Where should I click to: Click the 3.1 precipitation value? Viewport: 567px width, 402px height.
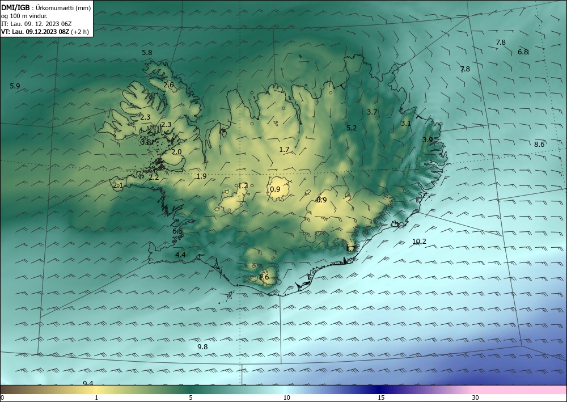(x=406, y=123)
